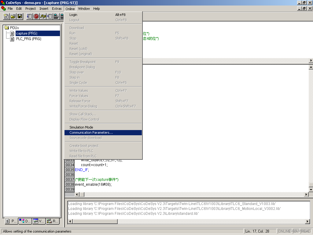The width and height of the screenshot is (313, 235).
Task: Click the Sourcecode download menu entry
Action: tap(103, 138)
